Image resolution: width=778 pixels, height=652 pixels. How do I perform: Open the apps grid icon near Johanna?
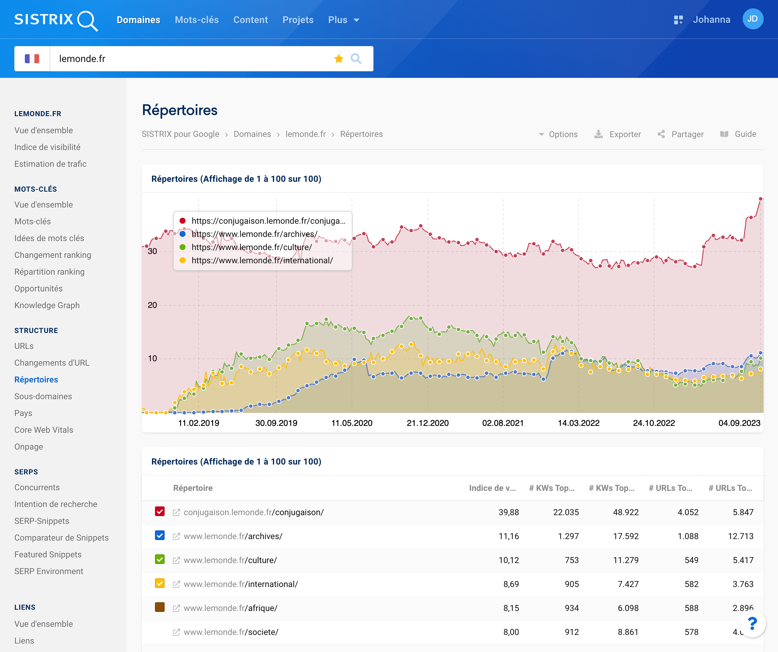point(678,20)
